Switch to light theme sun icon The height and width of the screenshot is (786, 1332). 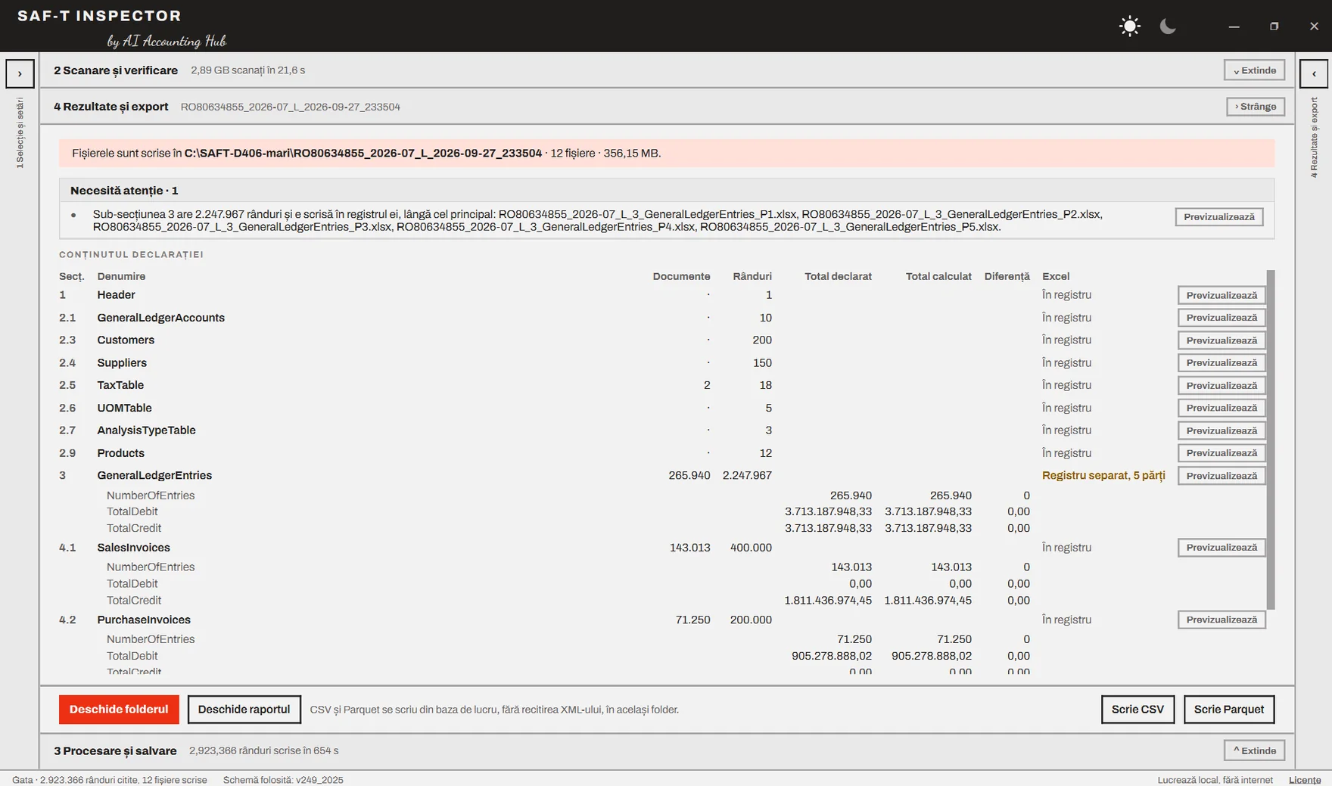(x=1130, y=26)
